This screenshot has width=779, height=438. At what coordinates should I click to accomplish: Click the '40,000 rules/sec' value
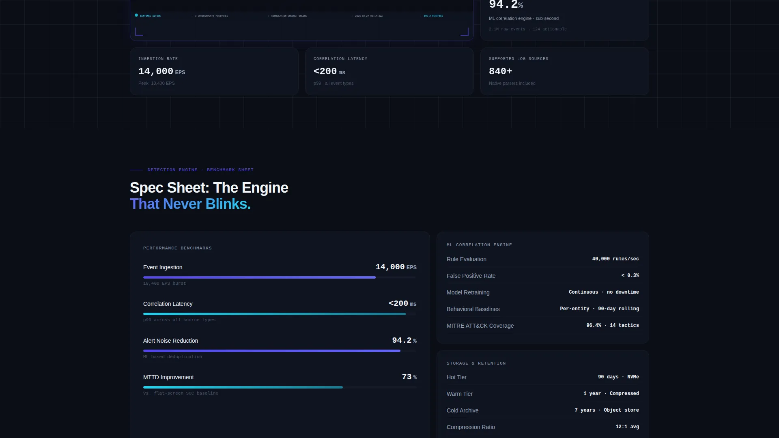click(615, 259)
